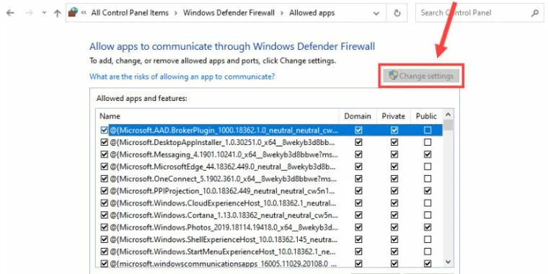
Task: Toggle Windows.Photos name checkbox
Action: tap(104, 227)
